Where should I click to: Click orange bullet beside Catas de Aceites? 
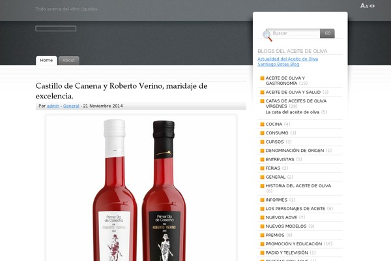click(x=262, y=101)
